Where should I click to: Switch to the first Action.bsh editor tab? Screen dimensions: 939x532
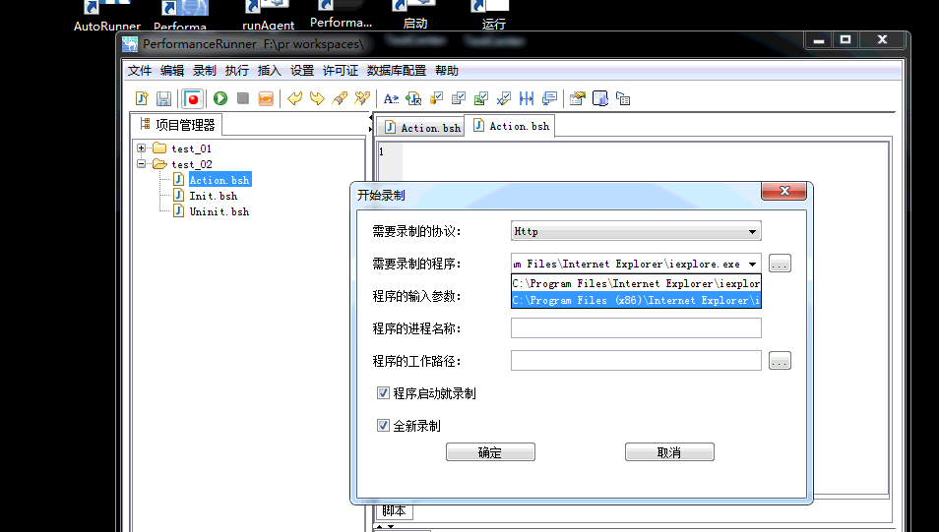click(x=423, y=128)
